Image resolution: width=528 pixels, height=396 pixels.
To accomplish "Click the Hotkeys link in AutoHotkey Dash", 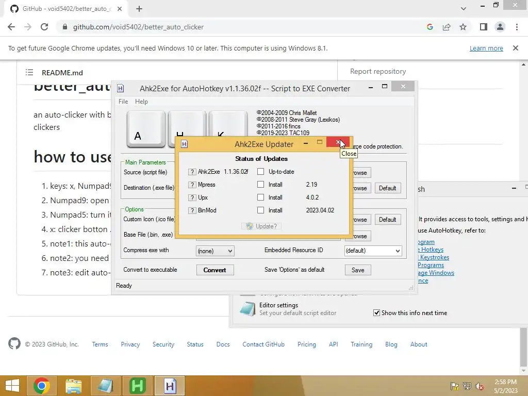I will 431,250.
